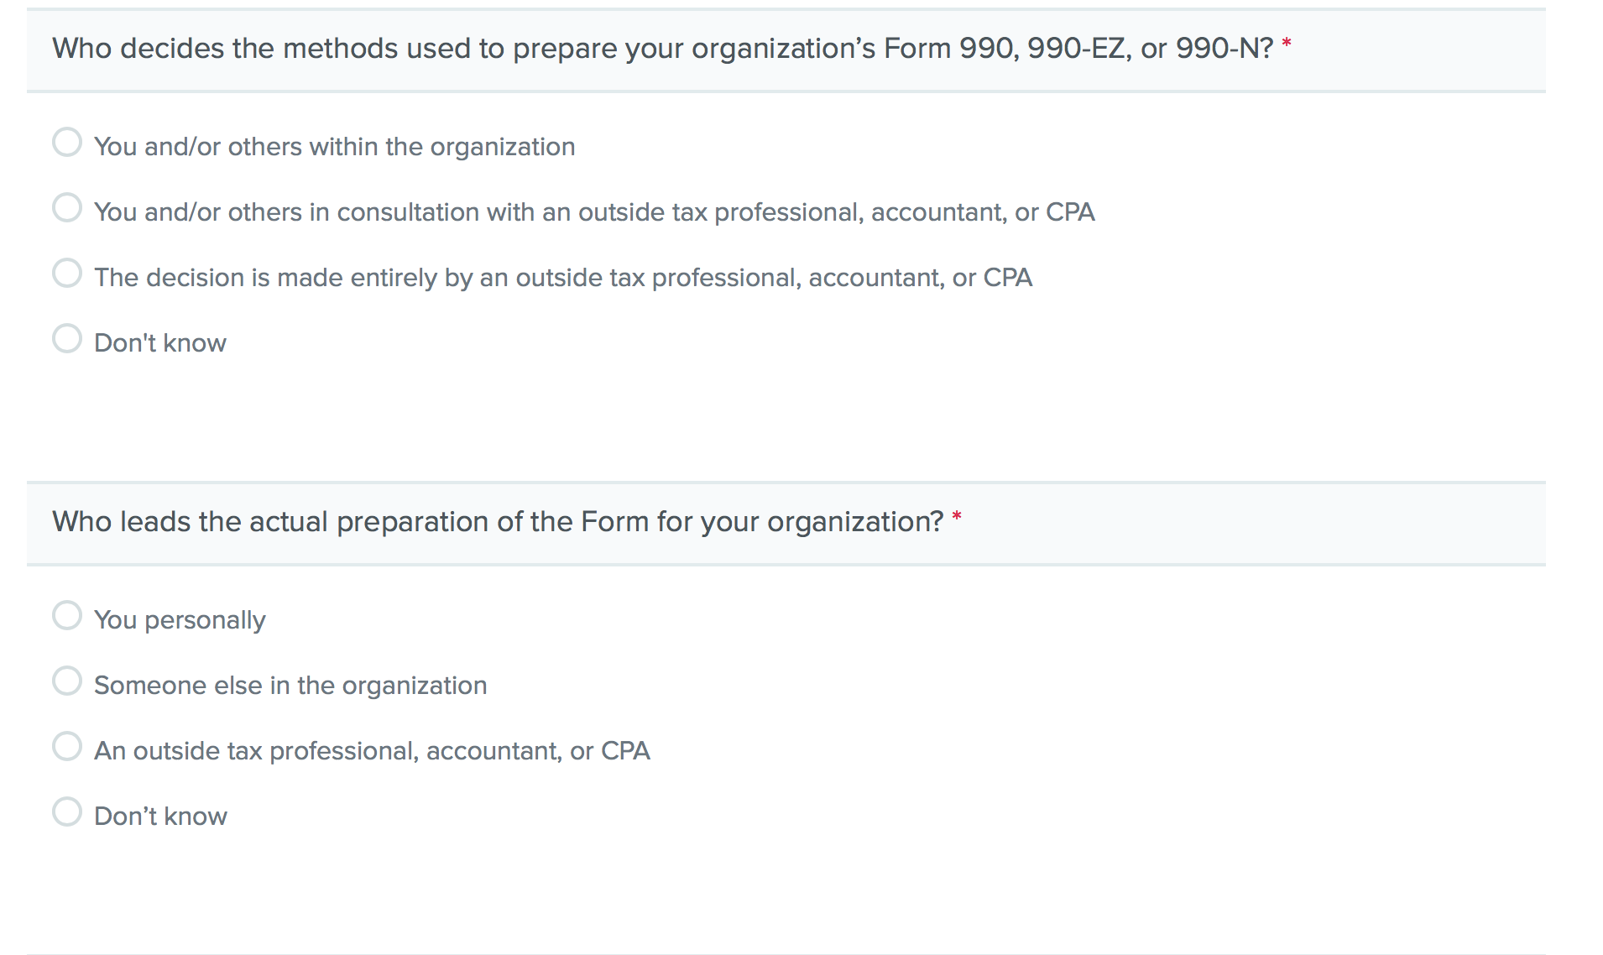This screenshot has width=1603, height=955.
Task: Select radio circle for 'You and/or others within the organization'
Action: tap(67, 142)
